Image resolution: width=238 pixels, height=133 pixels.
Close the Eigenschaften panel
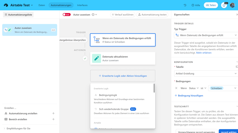click(237, 14)
